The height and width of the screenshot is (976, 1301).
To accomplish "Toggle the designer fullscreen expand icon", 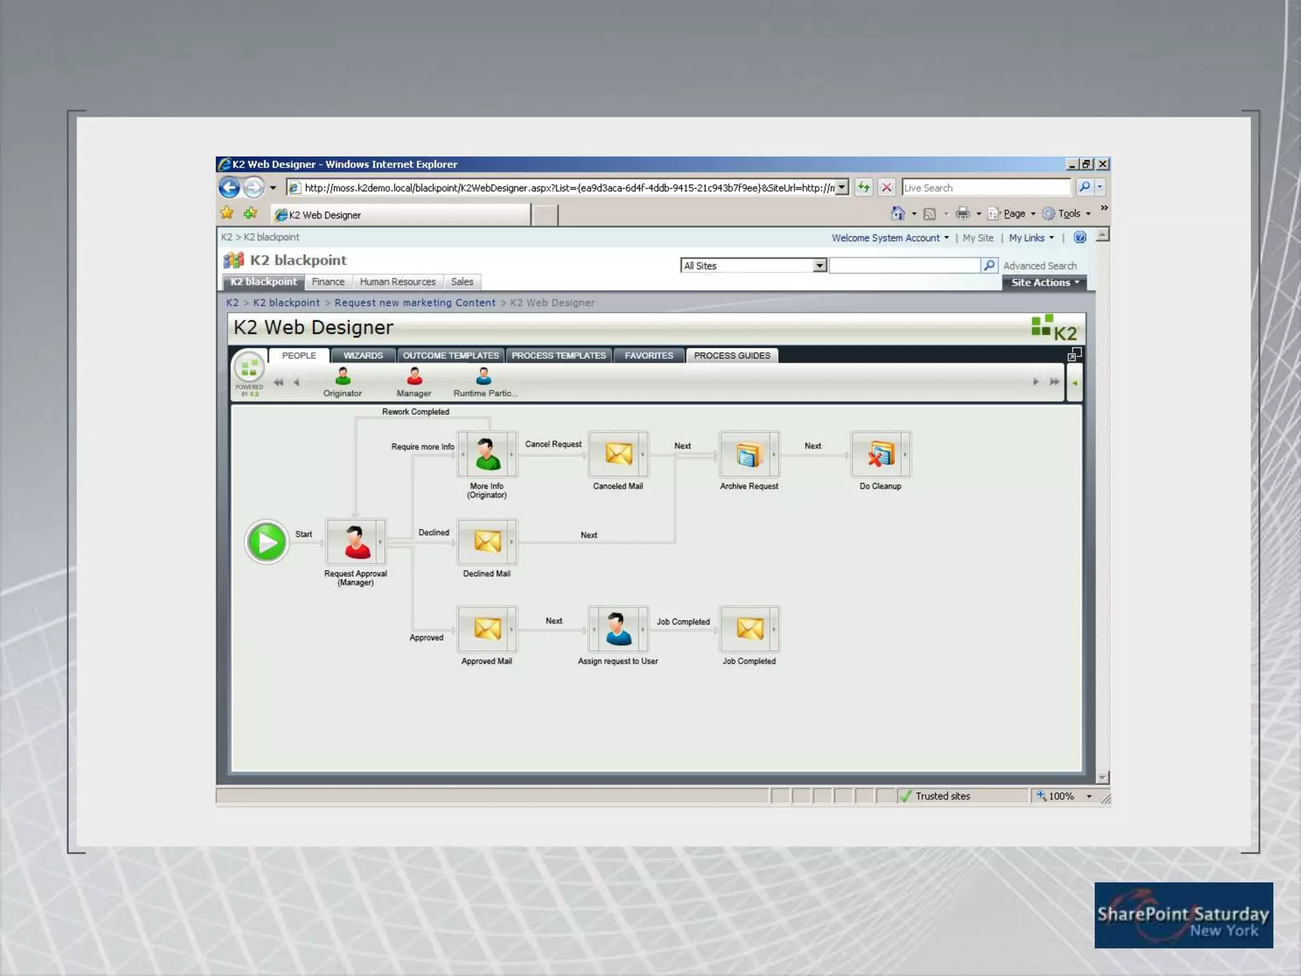I will [1074, 355].
